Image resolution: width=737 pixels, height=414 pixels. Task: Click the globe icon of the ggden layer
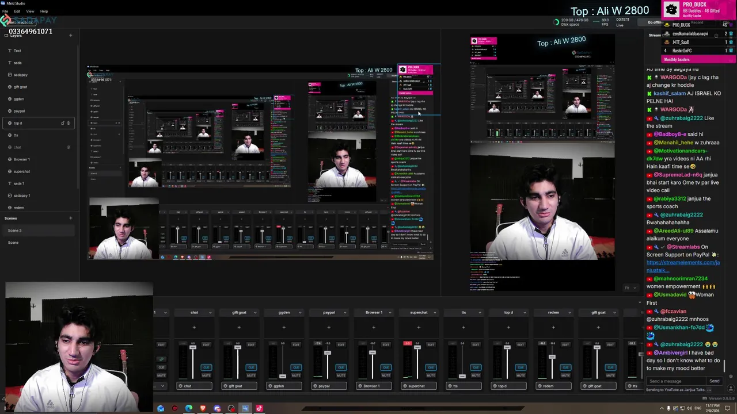click(x=10, y=99)
